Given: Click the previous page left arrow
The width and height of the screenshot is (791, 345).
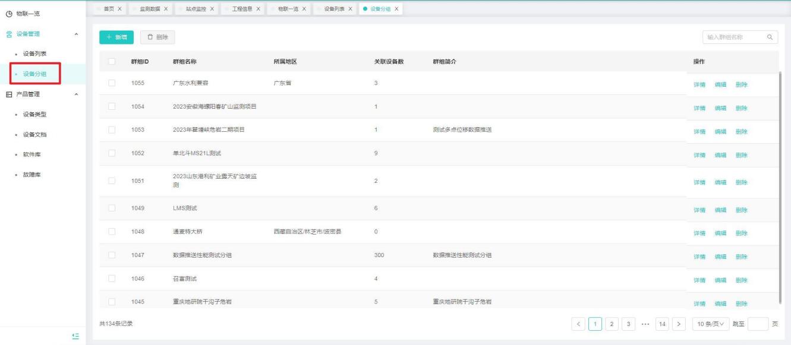Looking at the screenshot, I should (579, 324).
